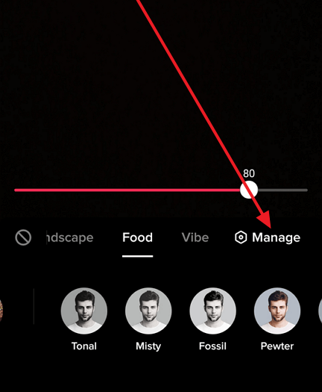
Task: Switch to the Landscape filter tab
Action: pos(70,237)
